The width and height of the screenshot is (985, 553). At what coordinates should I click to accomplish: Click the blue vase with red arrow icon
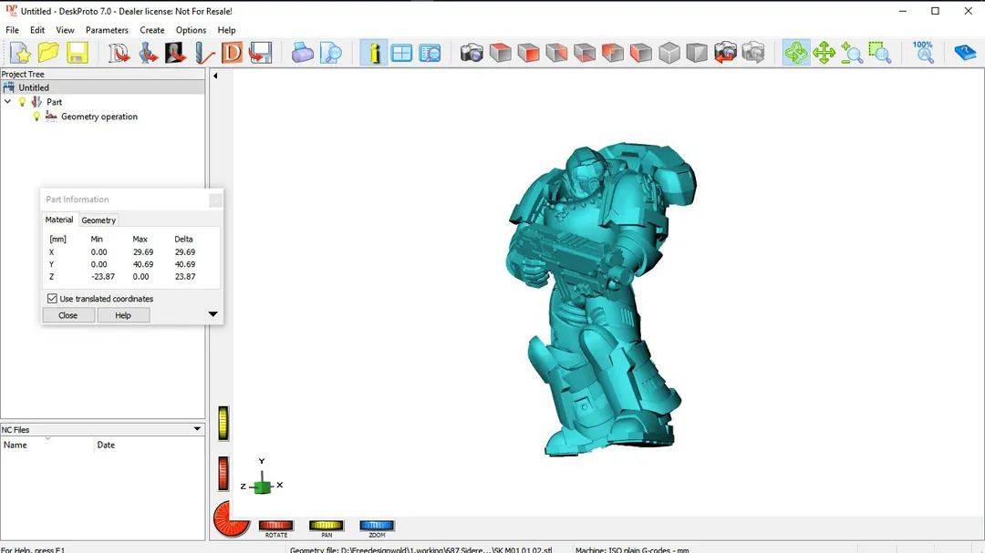148,53
